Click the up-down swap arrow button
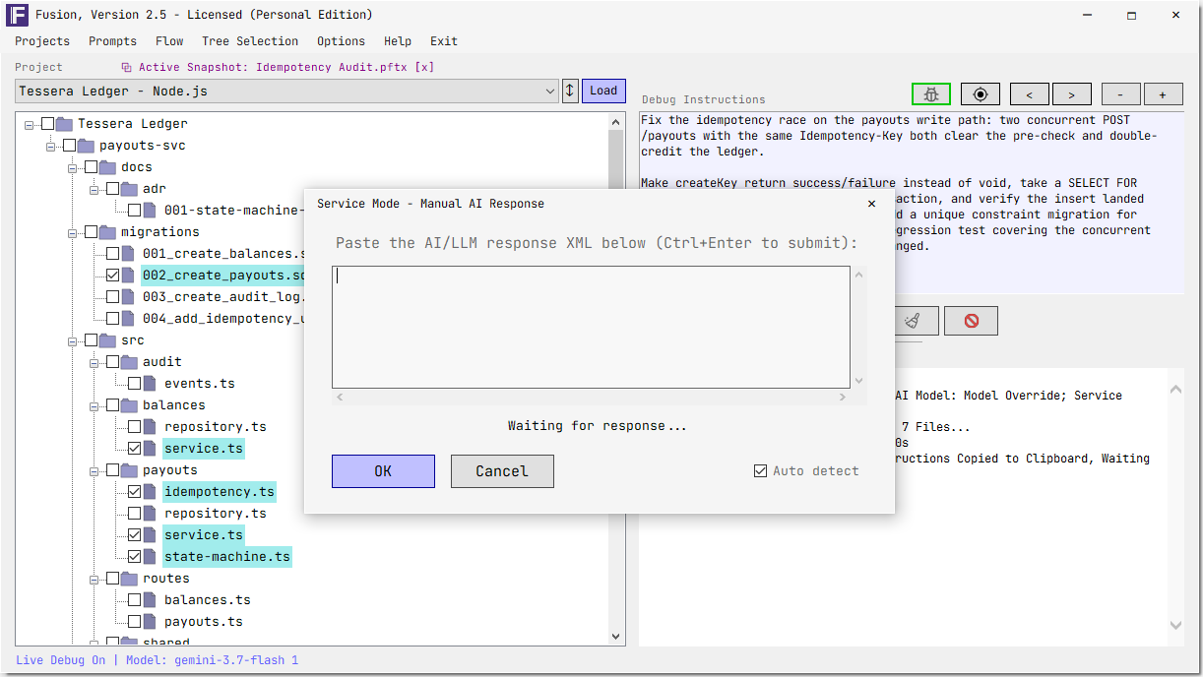The width and height of the screenshot is (1203, 677). coord(570,91)
